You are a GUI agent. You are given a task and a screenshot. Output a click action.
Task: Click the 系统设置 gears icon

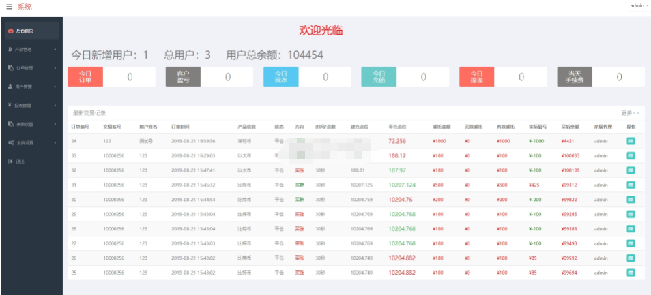[10, 142]
